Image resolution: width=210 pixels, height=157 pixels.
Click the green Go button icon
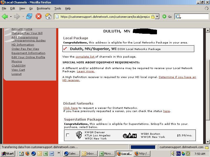pos(164,16)
